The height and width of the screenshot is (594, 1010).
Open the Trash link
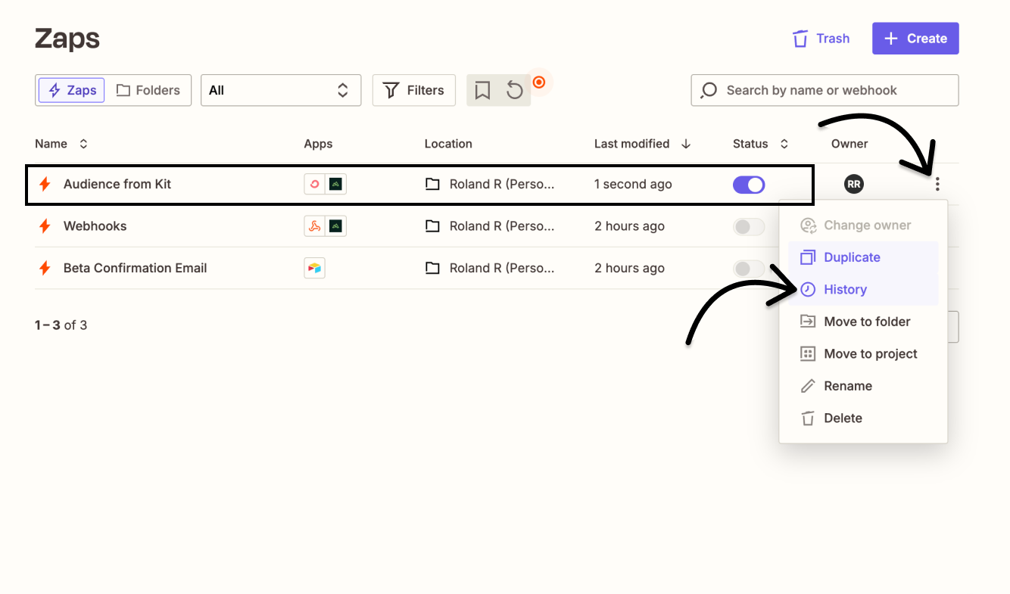822,38
